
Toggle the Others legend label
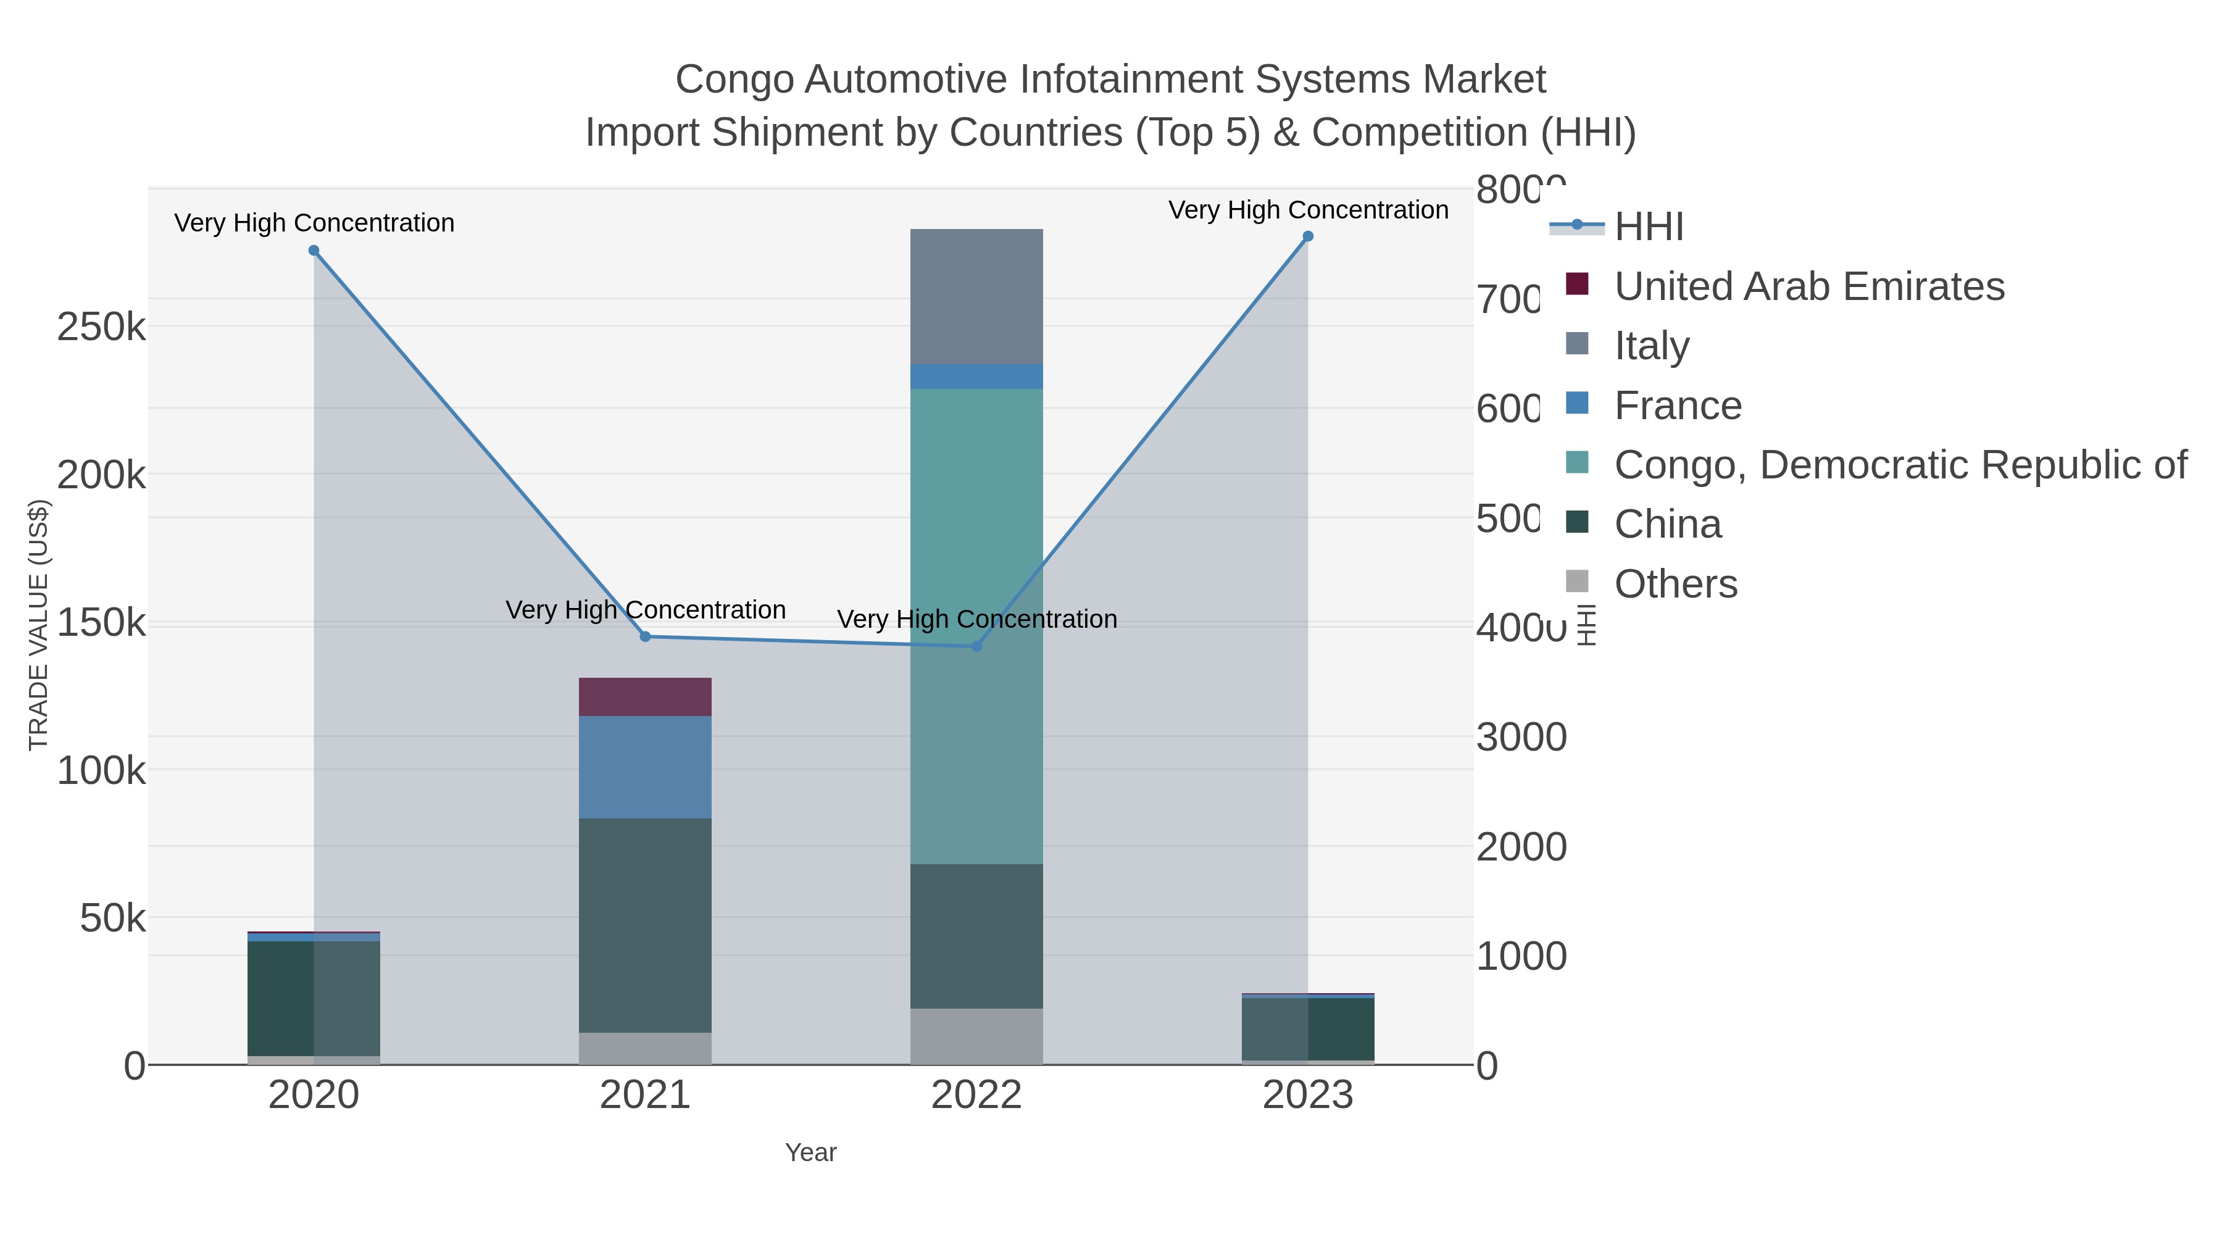pos(1676,584)
